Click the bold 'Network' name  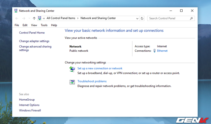[x=75, y=46]
